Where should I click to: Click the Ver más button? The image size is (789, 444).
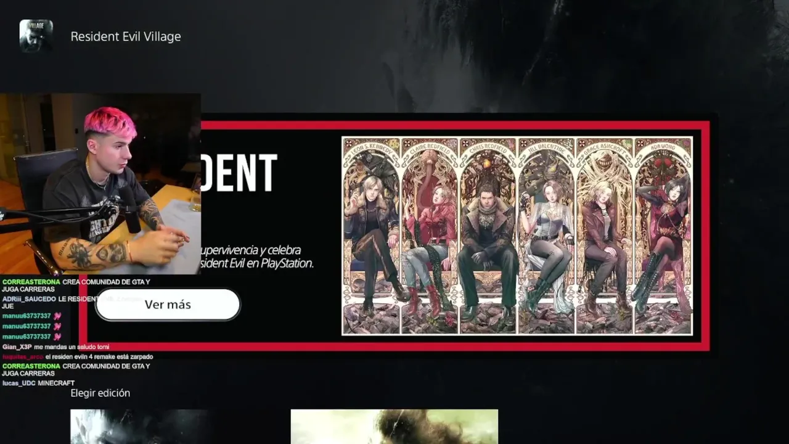[x=168, y=305]
